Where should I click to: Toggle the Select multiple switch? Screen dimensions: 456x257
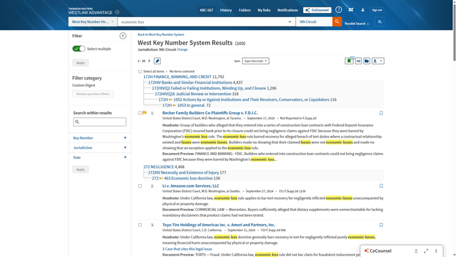click(x=79, y=49)
